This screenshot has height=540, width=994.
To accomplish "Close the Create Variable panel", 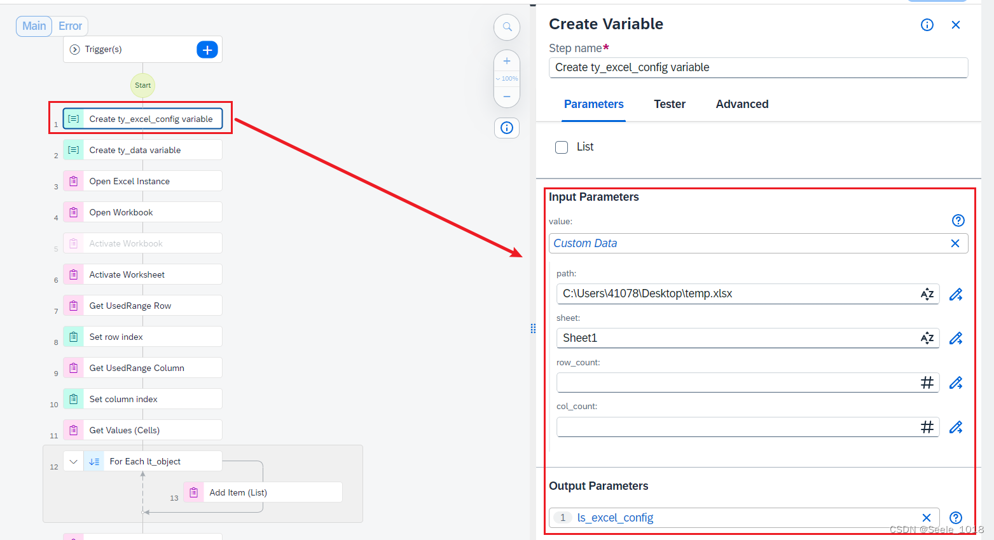I will [x=956, y=25].
